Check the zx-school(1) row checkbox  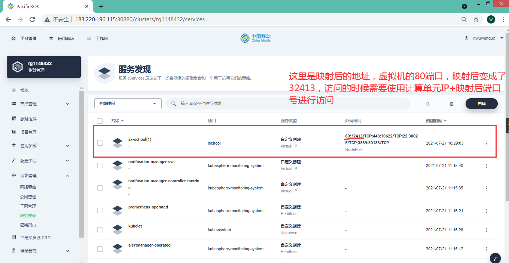click(100, 143)
